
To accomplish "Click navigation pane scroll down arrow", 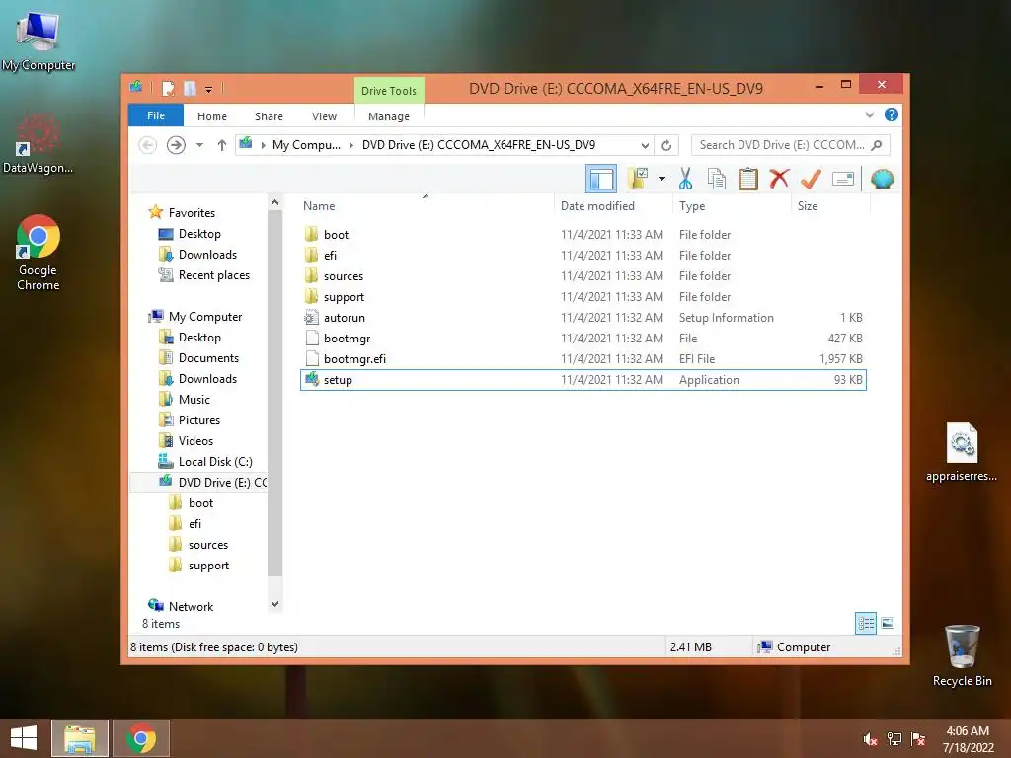I will click(x=274, y=605).
